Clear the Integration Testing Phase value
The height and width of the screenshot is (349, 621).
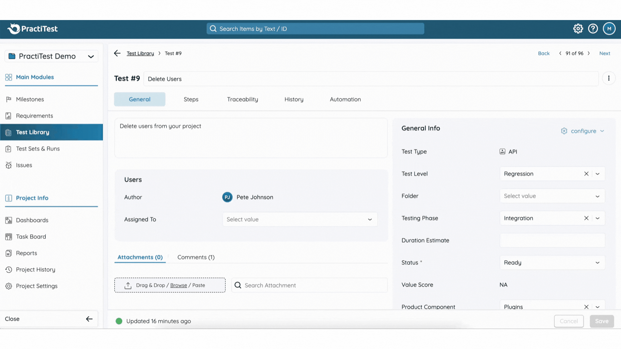pyautogui.click(x=586, y=218)
